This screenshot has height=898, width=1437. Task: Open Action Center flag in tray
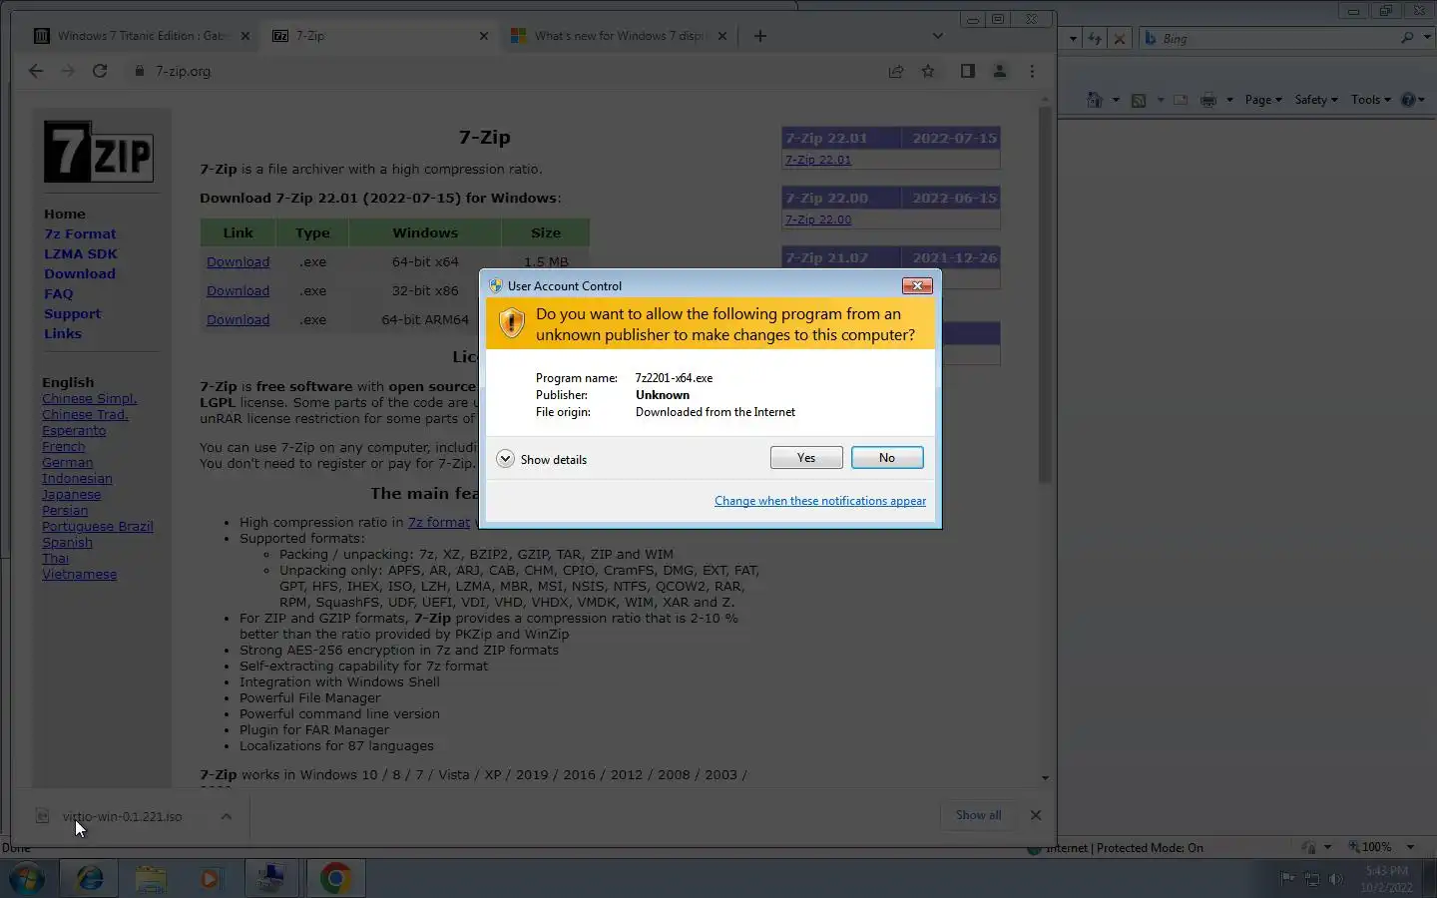click(x=1288, y=879)
